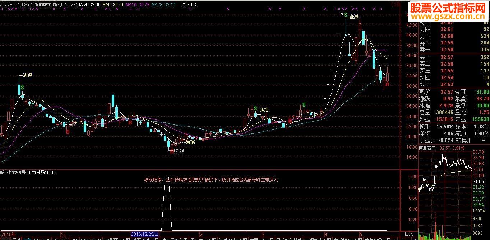This screenshot has height=240, width=490.
Task: Click the 买二 32.56 order book row
Action: tap(454, 64)
